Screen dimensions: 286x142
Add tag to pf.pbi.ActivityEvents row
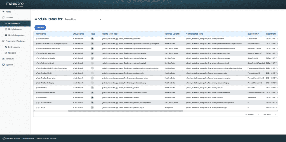click(x=92, y=102)
